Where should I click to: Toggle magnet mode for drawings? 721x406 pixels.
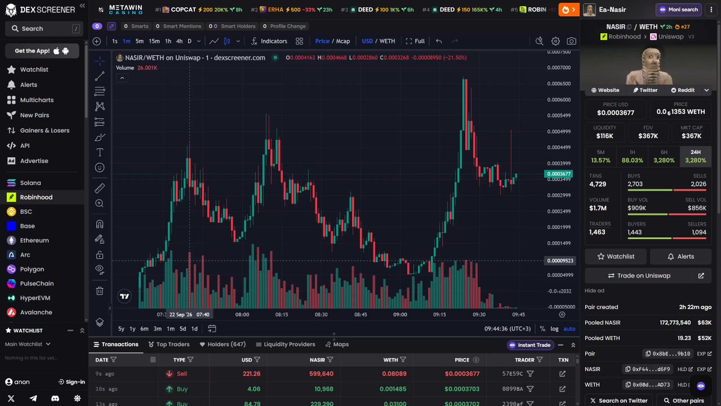point(100,224)
